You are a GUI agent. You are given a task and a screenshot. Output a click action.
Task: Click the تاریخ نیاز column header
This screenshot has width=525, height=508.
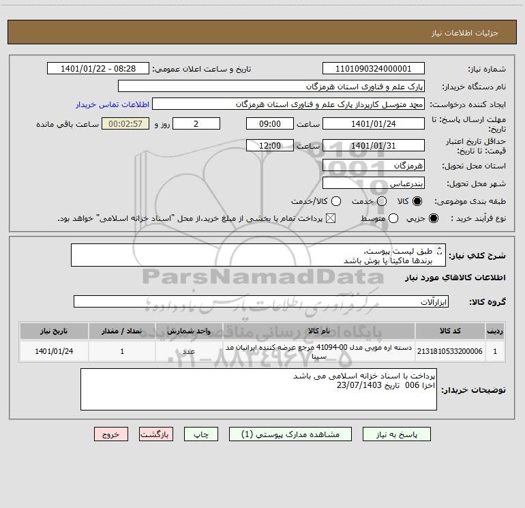tap(54, 331)
